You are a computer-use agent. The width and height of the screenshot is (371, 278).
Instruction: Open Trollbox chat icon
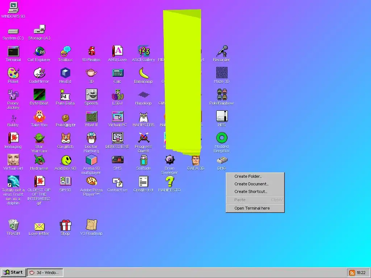pyautogui.click(x=65, y=51)
